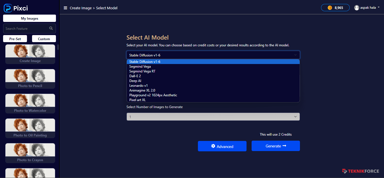Select Deep AI model option

tap(213, 81)
